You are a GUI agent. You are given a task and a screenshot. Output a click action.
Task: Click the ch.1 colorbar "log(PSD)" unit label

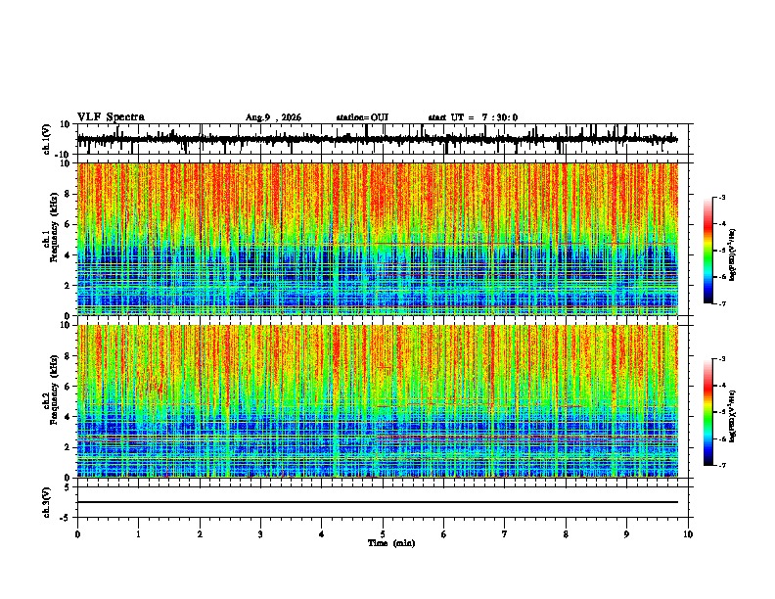click(x=733, y=254)
